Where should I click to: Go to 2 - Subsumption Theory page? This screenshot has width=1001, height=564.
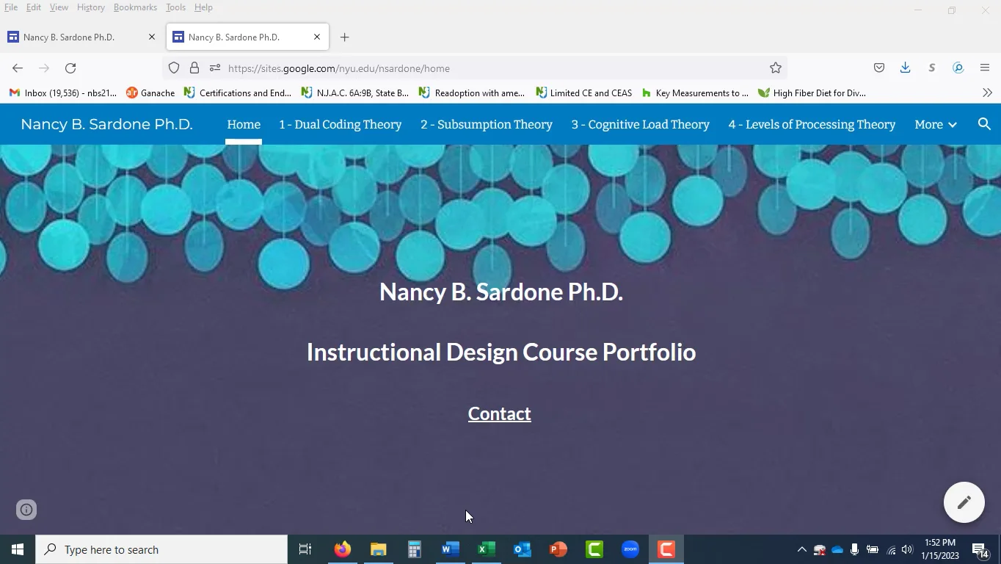(487, 125)
